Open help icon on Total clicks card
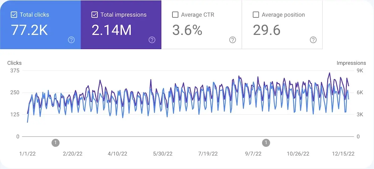The image size is (374, 169). (x=71, y=40)
